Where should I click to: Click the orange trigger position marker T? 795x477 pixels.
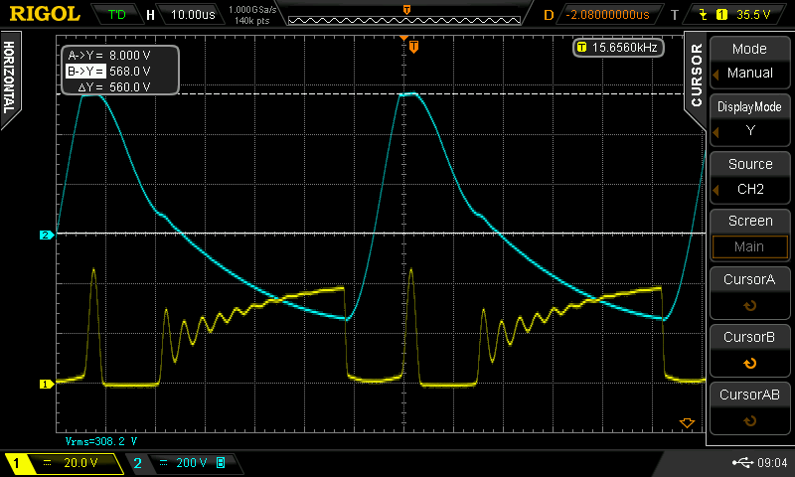(413, 47)
